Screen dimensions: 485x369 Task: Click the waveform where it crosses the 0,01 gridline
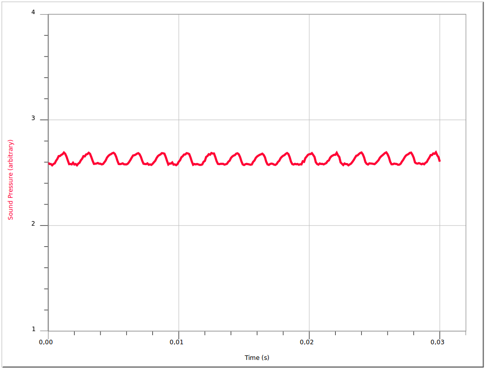(179, 163)
